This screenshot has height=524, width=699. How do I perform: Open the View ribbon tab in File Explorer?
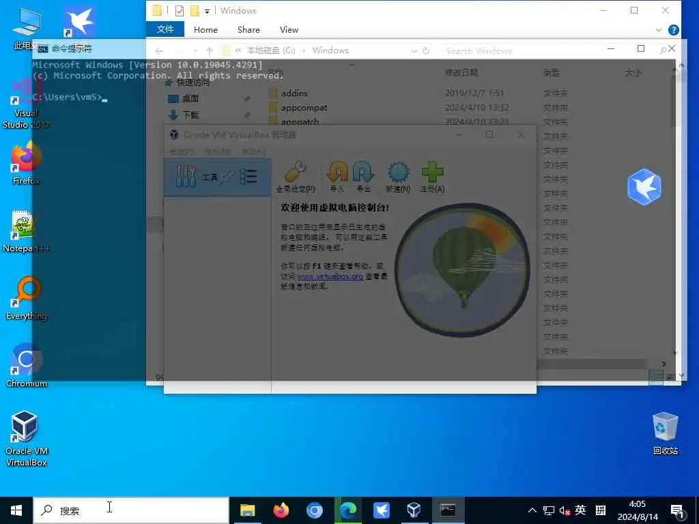point(289,30)
